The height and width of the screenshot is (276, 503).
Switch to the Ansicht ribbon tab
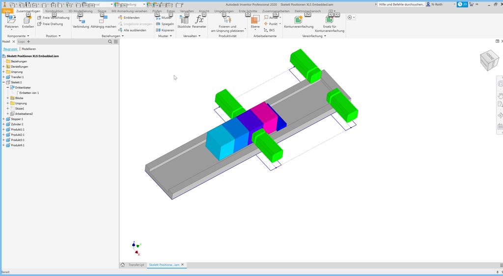point(204,11)
